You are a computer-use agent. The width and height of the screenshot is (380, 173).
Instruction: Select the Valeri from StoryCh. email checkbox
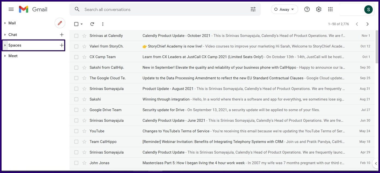(76, 46)
